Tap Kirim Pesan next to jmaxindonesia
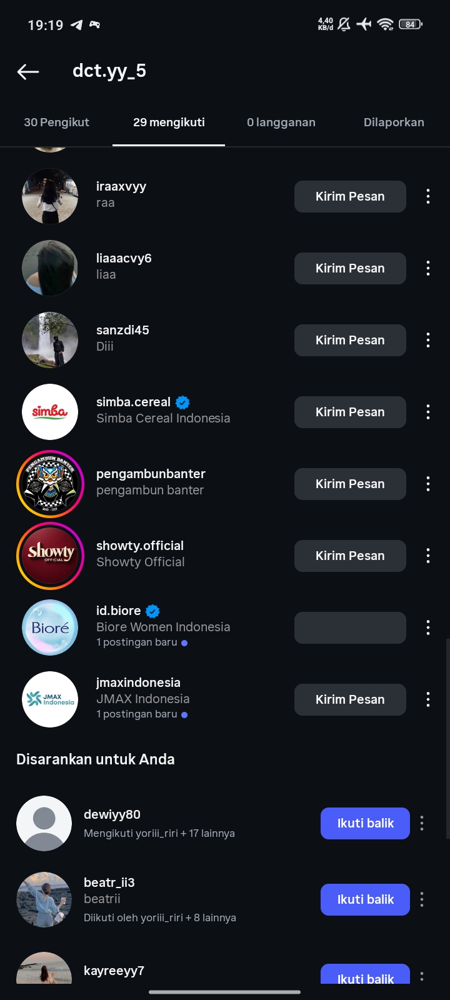 tap(350, 699)
